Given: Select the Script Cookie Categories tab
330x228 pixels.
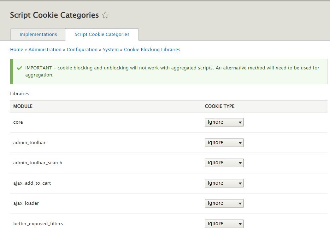Looking at the screenshot, I should [x=102, y=34].
